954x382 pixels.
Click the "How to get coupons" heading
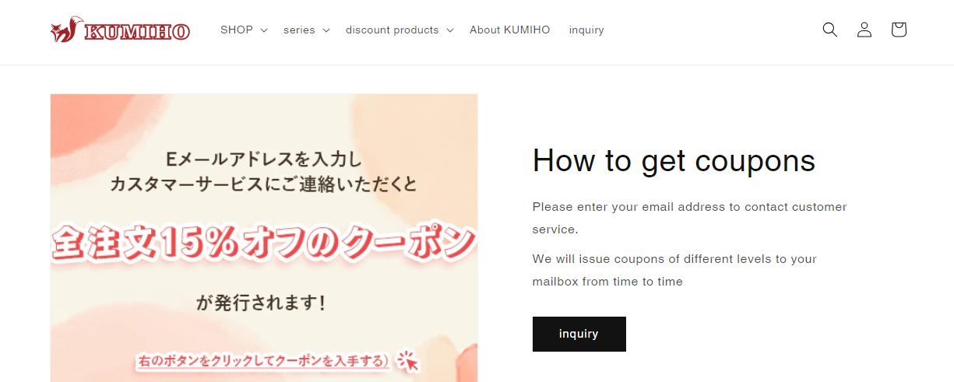click(674, 161)
